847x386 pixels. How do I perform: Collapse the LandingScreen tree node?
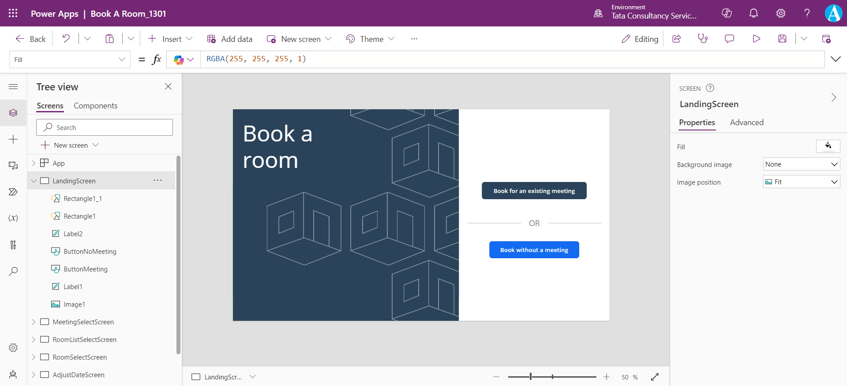tap(34, 181)
